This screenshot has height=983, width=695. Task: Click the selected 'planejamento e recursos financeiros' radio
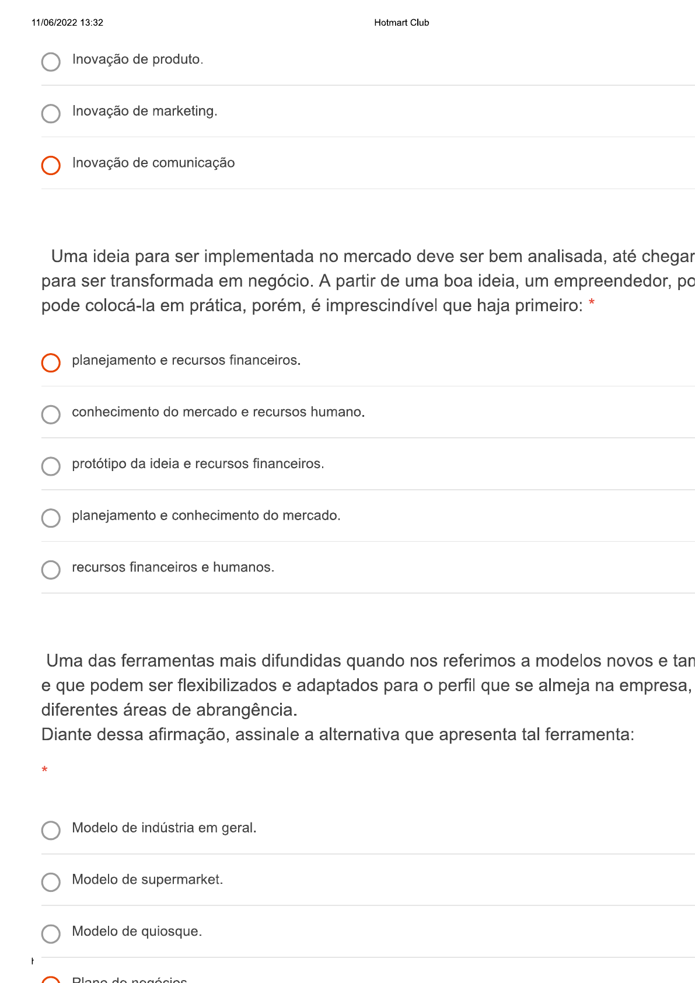click(51, 362)
